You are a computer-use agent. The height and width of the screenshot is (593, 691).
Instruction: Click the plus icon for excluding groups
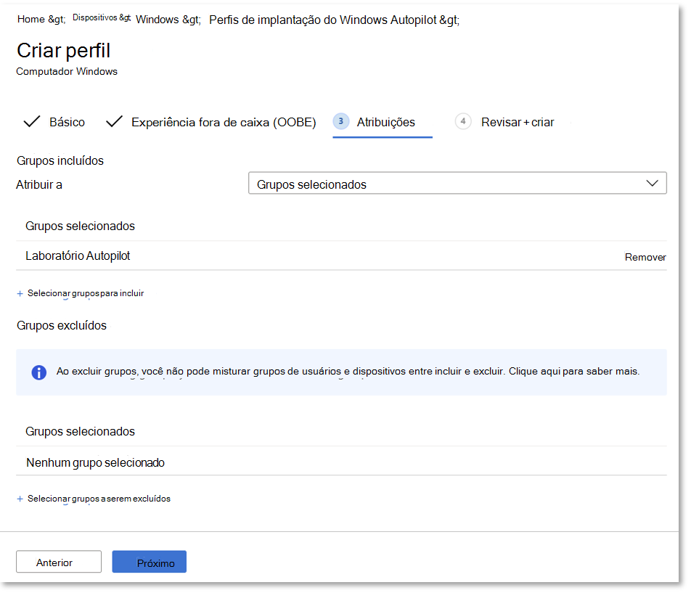tap(20, 499)
